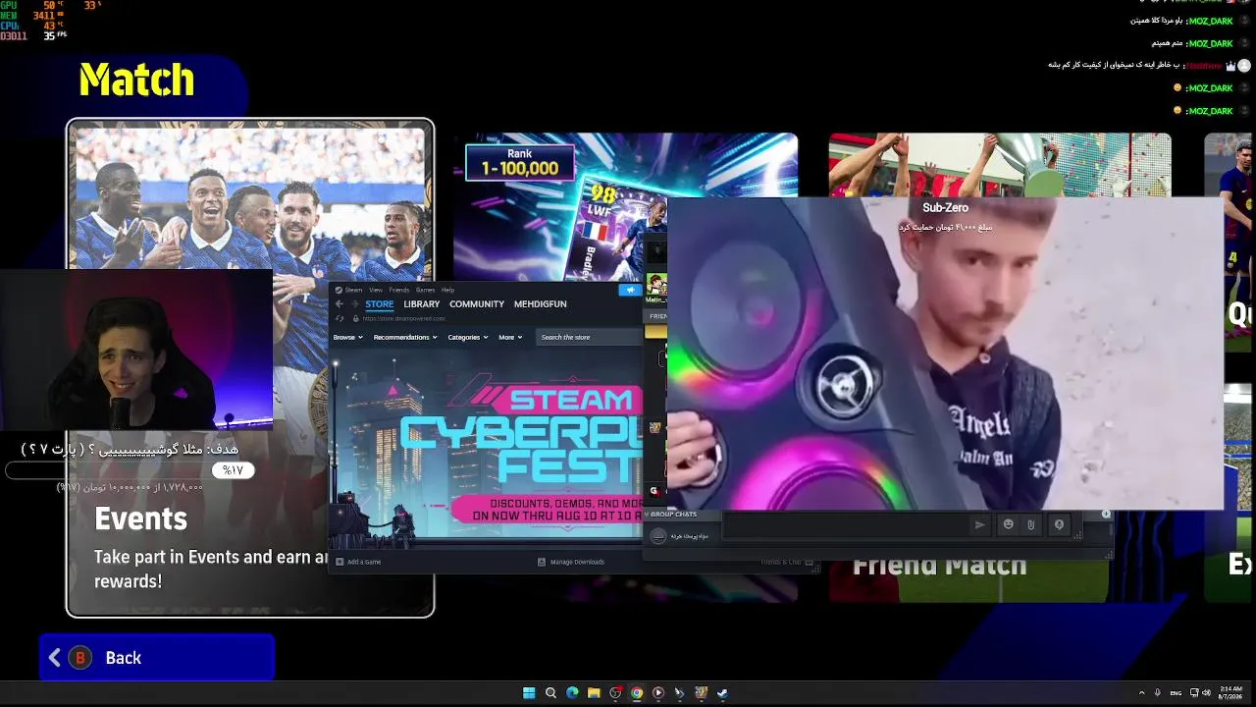The width and height of the screenshot is (1256, 707).
Task: Show hidden system tray icons
Action: (x=1141, y=693)
